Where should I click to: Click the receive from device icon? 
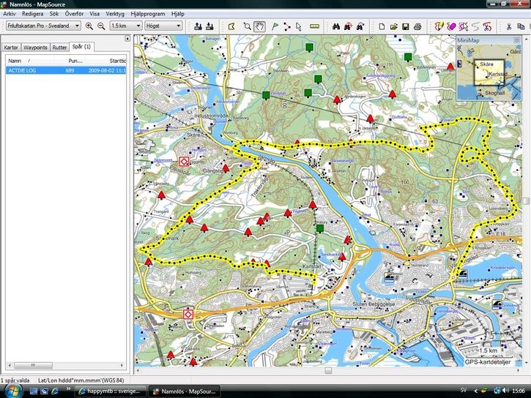tap(209, 26)
